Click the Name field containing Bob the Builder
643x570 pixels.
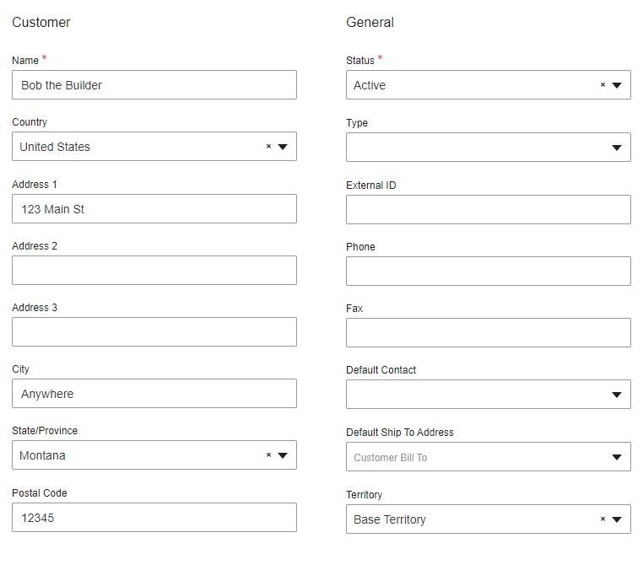click(154, 85)
